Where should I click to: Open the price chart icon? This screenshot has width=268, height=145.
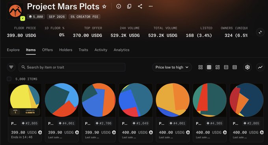(x=260, y=67)
